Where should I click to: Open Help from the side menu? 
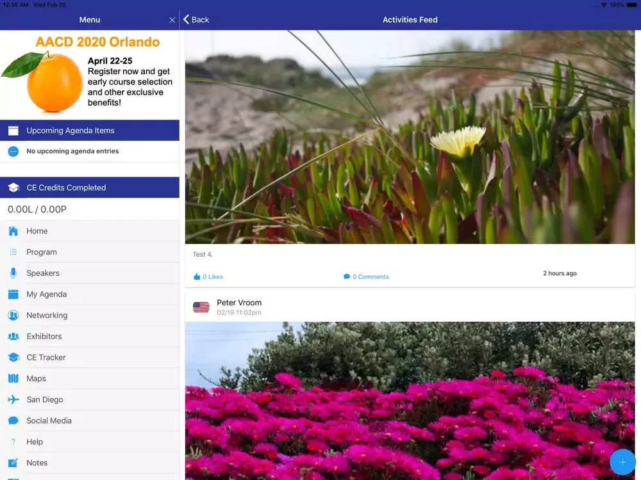(35, 442)
